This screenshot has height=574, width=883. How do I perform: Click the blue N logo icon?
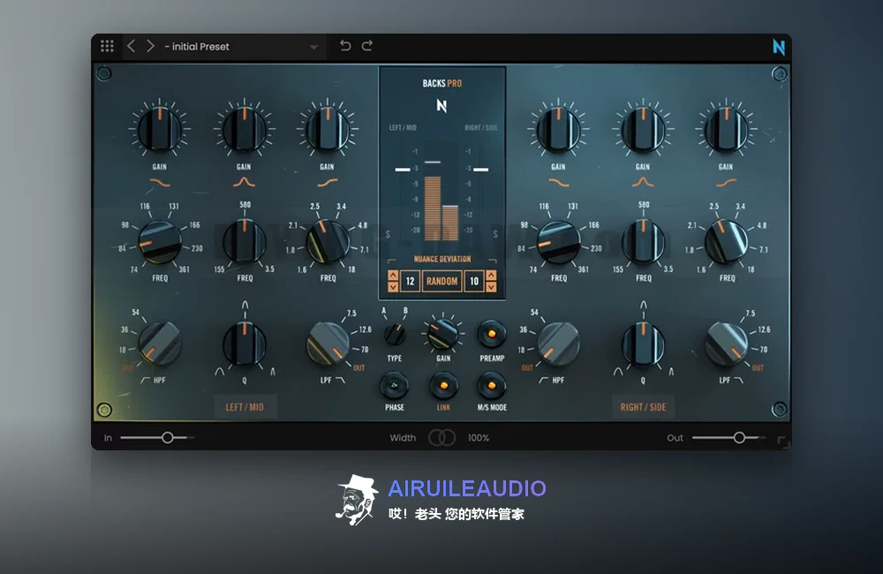pyautogui.click(x=779, y=47)
